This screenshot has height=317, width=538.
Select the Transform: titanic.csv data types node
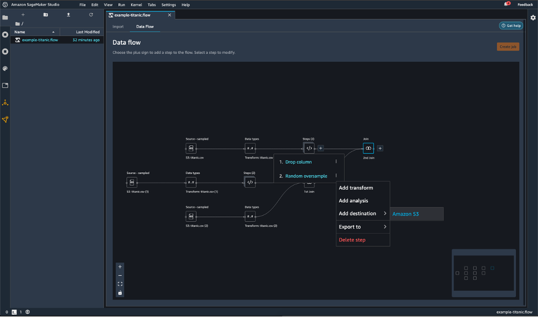pos(250,148)
